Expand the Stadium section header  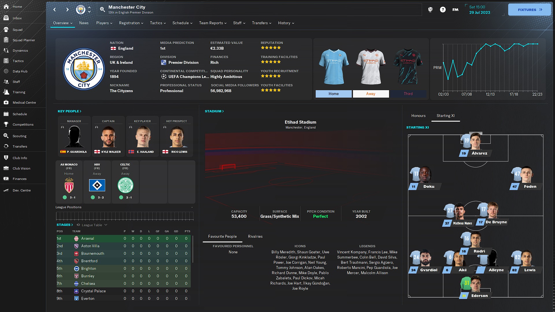[214, 111]
